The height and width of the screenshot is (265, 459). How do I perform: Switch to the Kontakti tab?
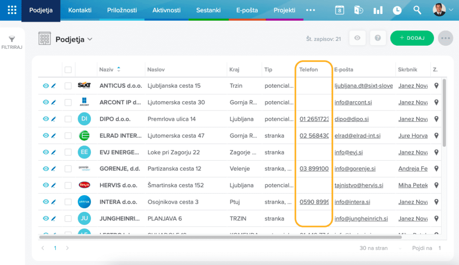pyautogui.click(x=80, y=10)
